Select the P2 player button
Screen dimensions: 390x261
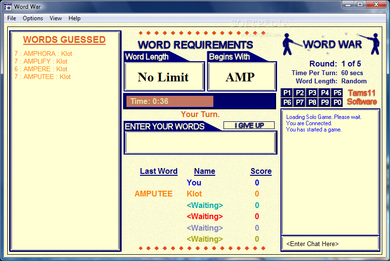pyautogui.click(x=299, y=93)
